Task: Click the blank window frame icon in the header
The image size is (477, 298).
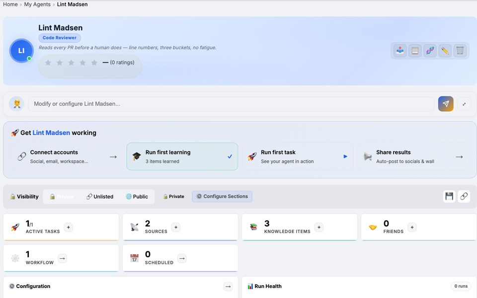Action: tap(415, 51)
